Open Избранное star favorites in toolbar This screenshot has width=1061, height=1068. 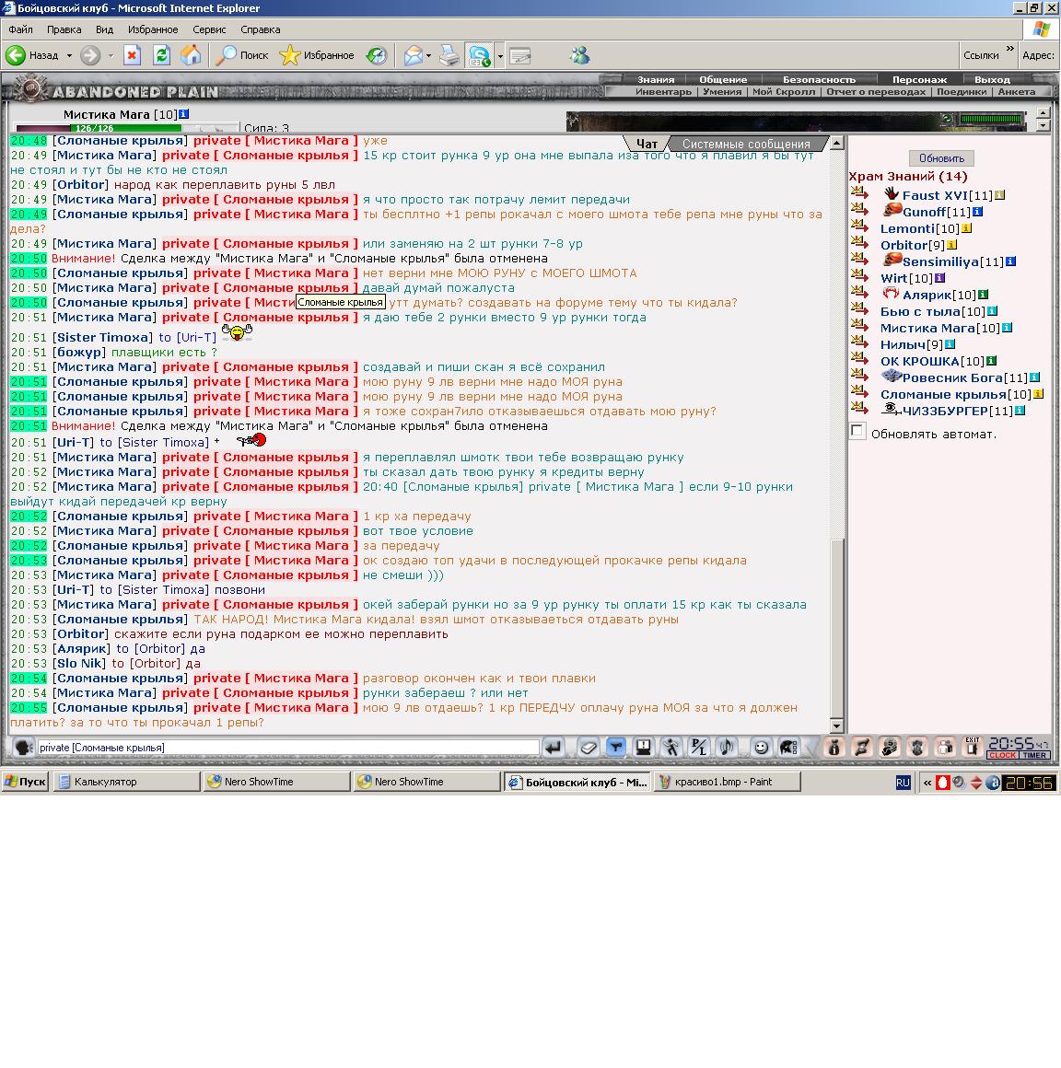coord(317,55)
